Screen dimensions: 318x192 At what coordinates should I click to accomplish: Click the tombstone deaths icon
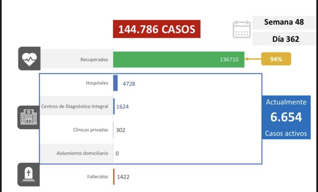tap(29, 174)
